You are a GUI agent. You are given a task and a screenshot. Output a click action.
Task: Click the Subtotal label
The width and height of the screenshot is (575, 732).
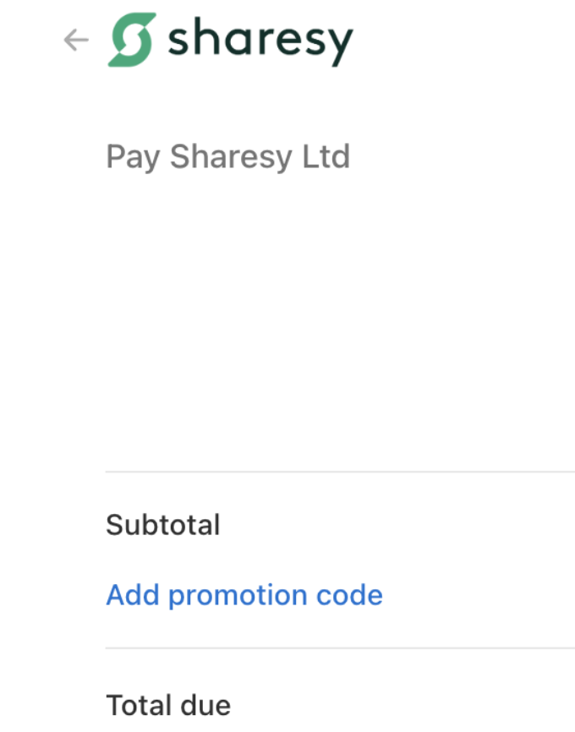point(163,525)
